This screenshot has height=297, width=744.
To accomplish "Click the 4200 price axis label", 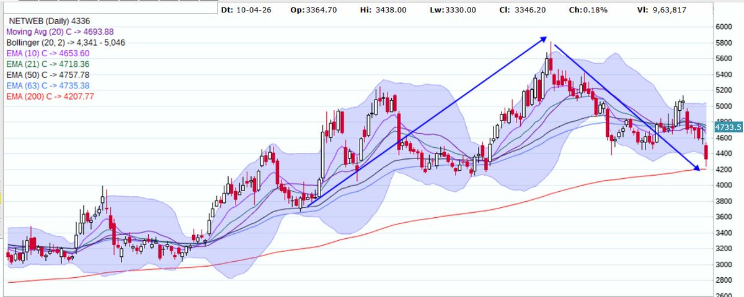I will [724, 170].
